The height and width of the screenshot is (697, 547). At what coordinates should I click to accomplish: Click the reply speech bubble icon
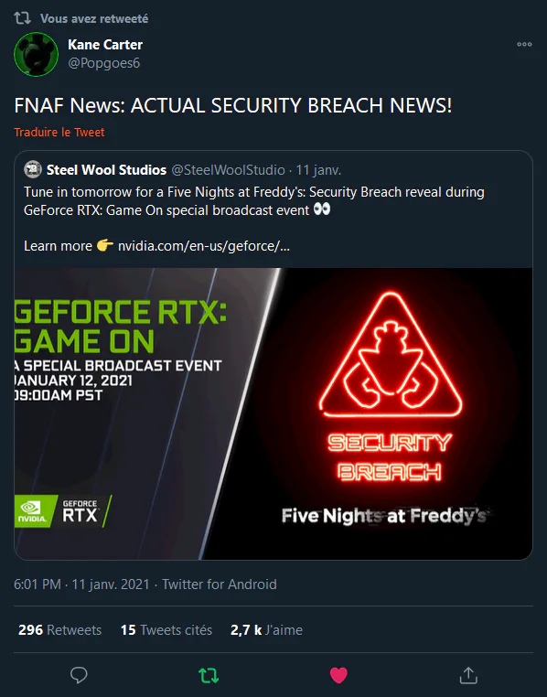point(79,675)
